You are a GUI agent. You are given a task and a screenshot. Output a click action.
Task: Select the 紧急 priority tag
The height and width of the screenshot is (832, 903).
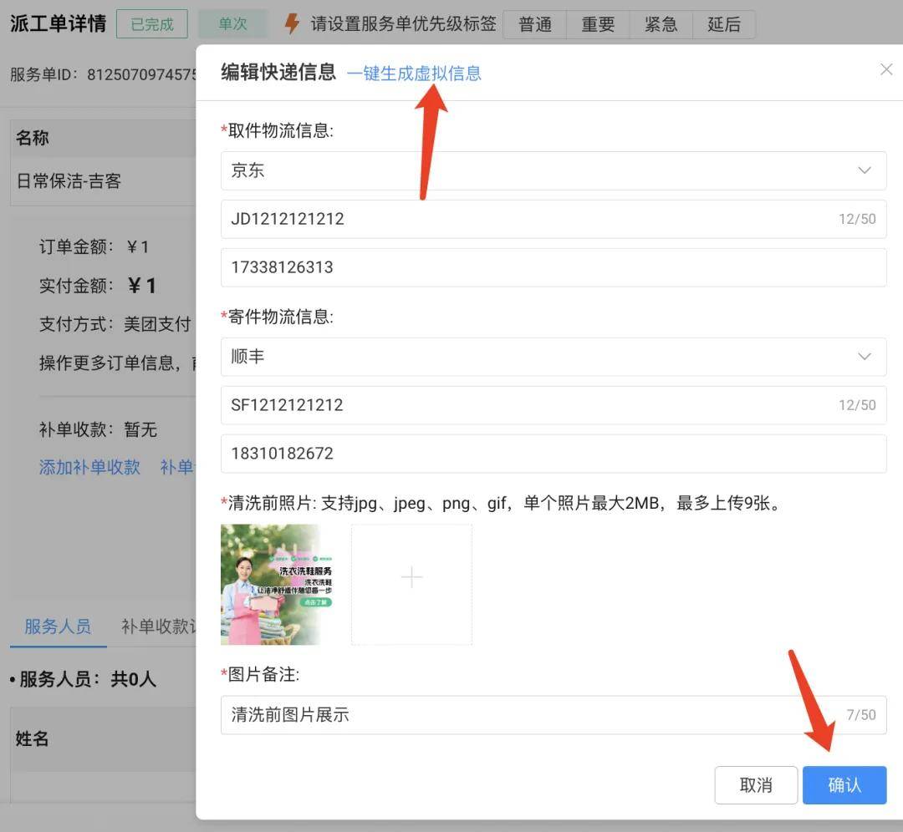click(661, 25)
